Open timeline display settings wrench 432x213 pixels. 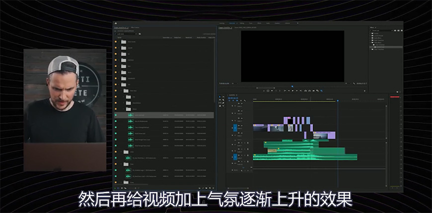pyautogui.click(x=245, y=101)
